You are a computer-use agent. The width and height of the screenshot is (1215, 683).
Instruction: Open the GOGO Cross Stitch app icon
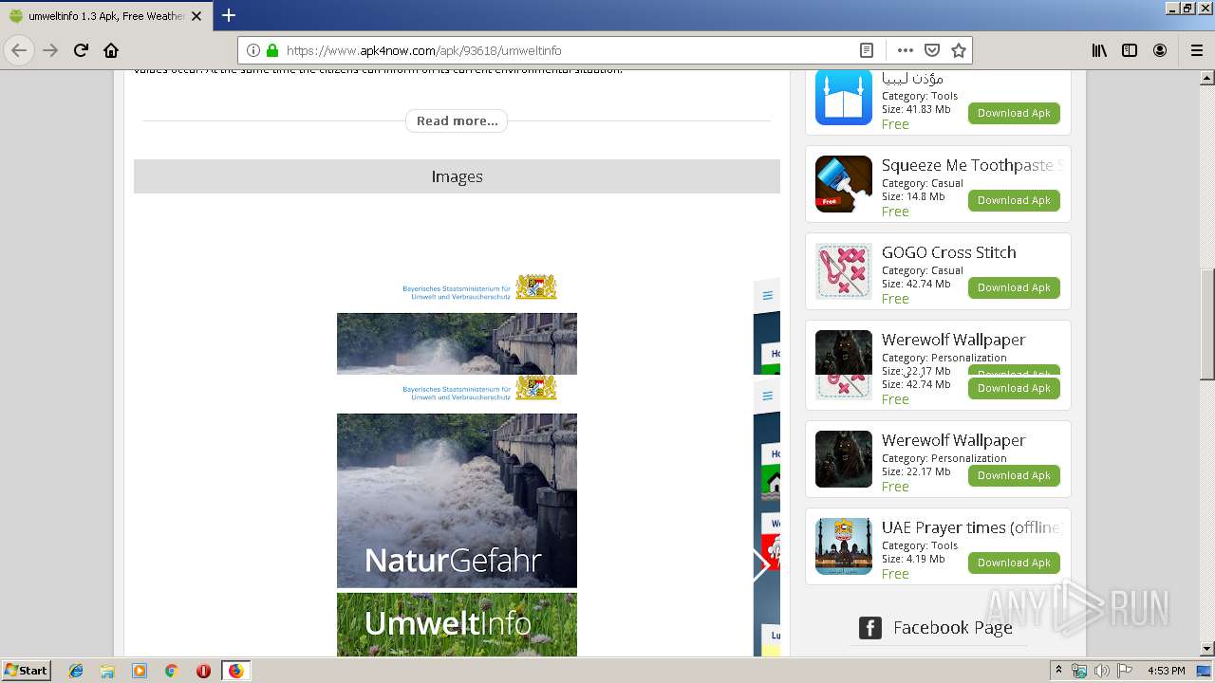tap(844, 271)
